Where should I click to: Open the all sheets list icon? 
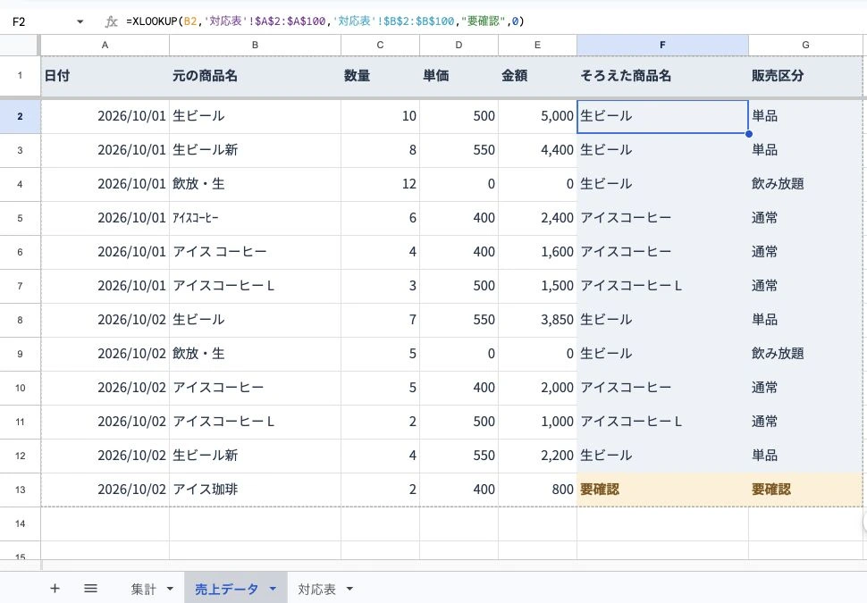click(90, 589)
